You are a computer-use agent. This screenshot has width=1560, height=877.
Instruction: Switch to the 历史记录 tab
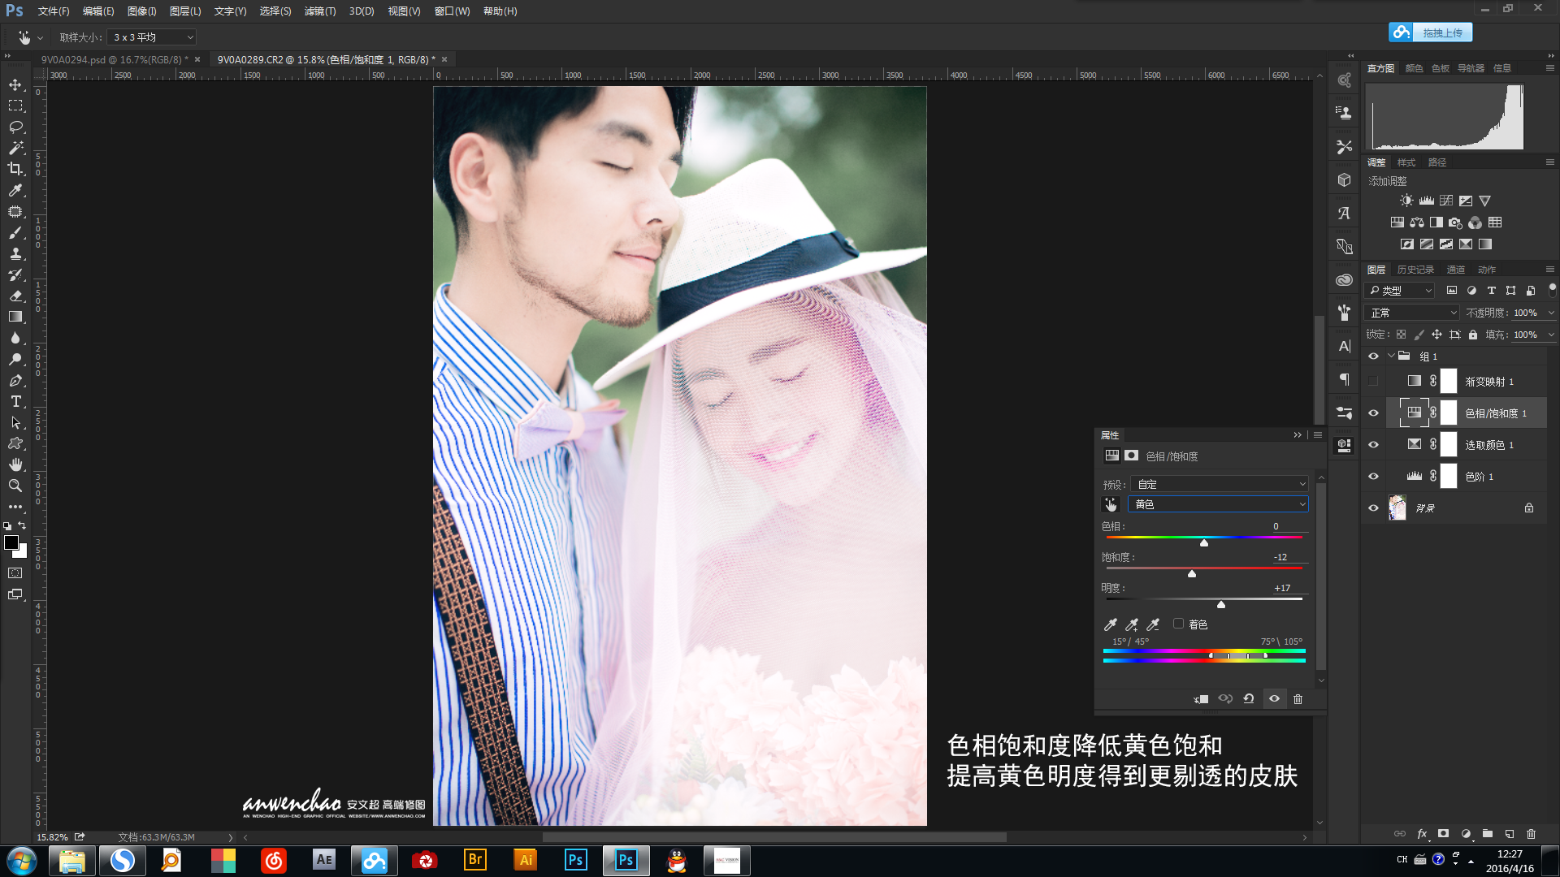(1415, 270)
